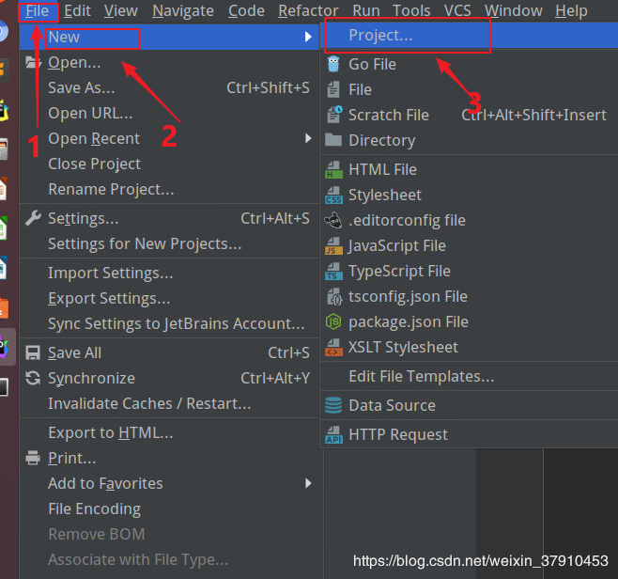Click the Scratch File clock icon
This screenshot has width=618, height=579.
coord(334,115)
